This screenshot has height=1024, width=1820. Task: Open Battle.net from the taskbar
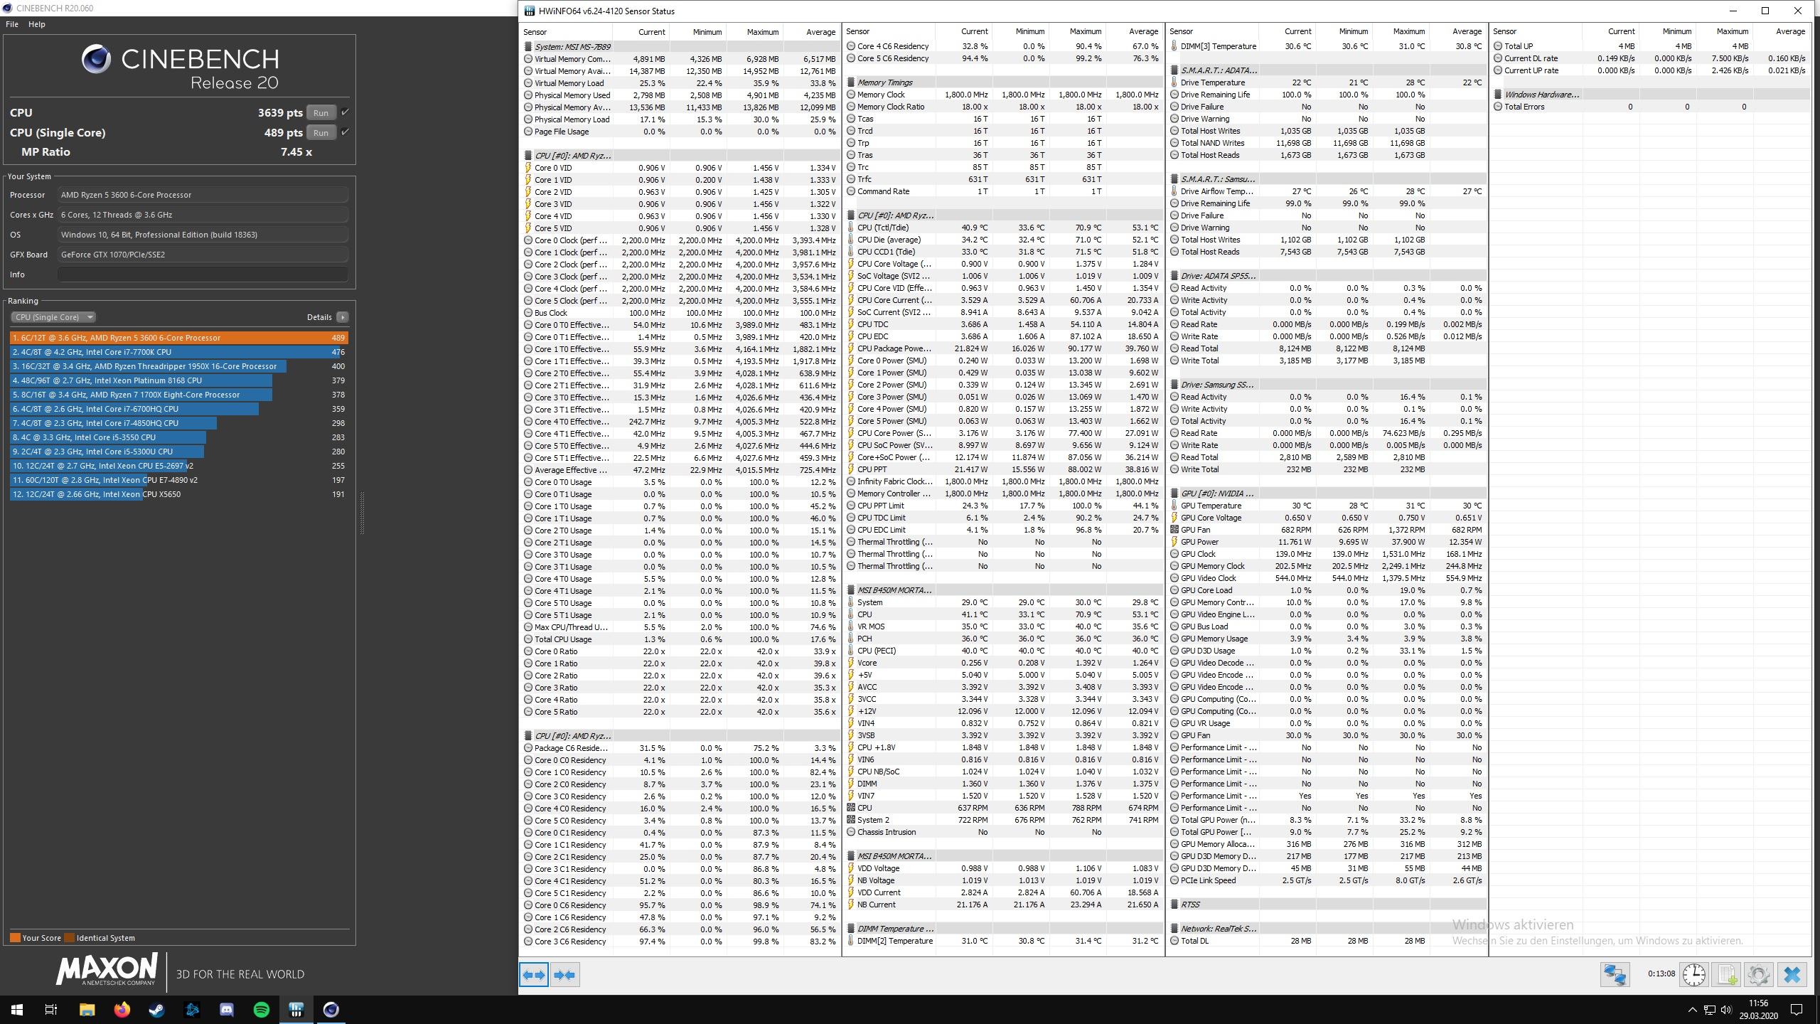click(192, 1009)
